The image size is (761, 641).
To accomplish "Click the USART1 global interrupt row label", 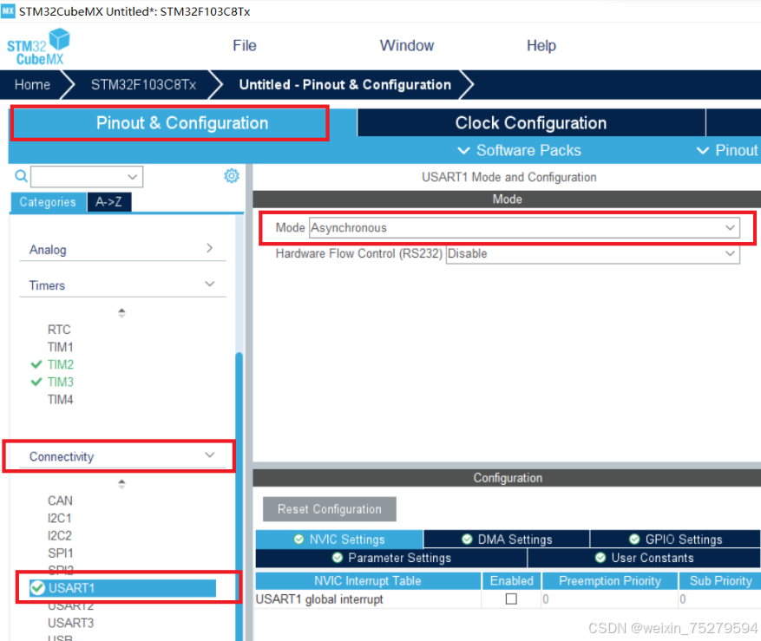I will coord(319,599).
